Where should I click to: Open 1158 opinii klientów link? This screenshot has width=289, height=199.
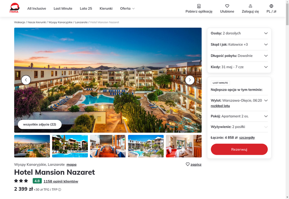[x=61, y=181]
